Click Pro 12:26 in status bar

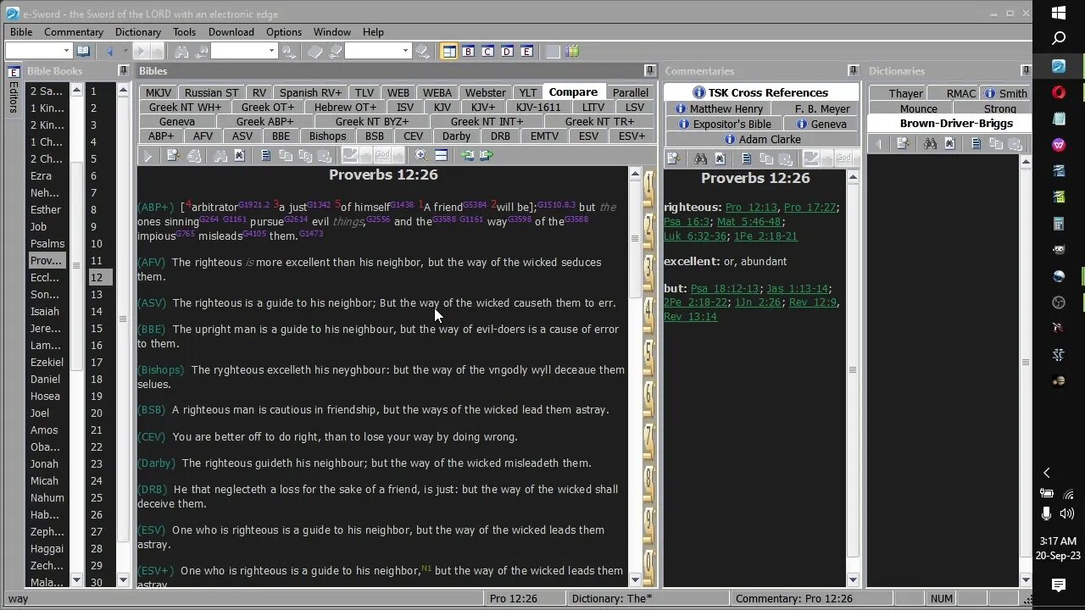click(x=514, y=598)
